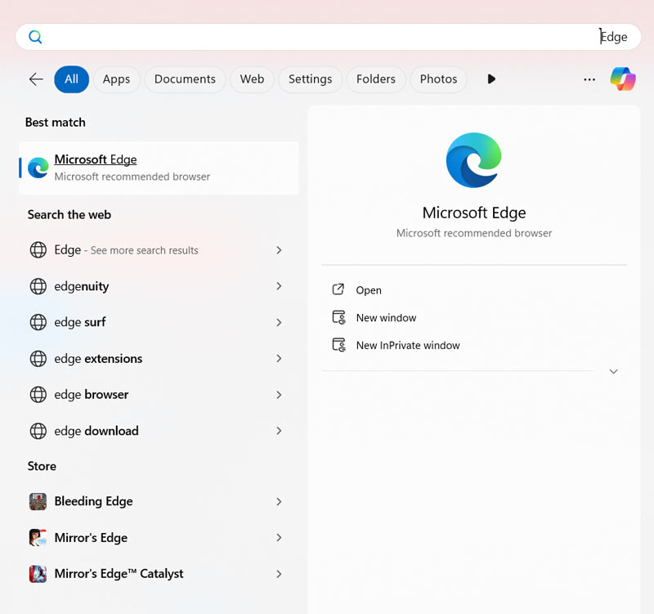654x614 pixels.
Task: Switch to the Folders filter
Action: 376,78
